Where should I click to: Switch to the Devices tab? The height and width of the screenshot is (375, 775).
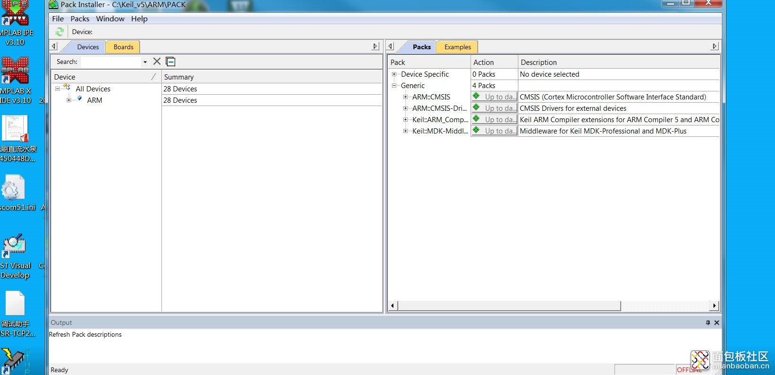tap(88, 47)
